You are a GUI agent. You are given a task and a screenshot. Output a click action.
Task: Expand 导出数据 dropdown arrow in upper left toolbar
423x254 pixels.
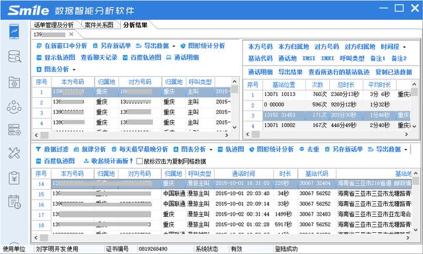[174, 46]
